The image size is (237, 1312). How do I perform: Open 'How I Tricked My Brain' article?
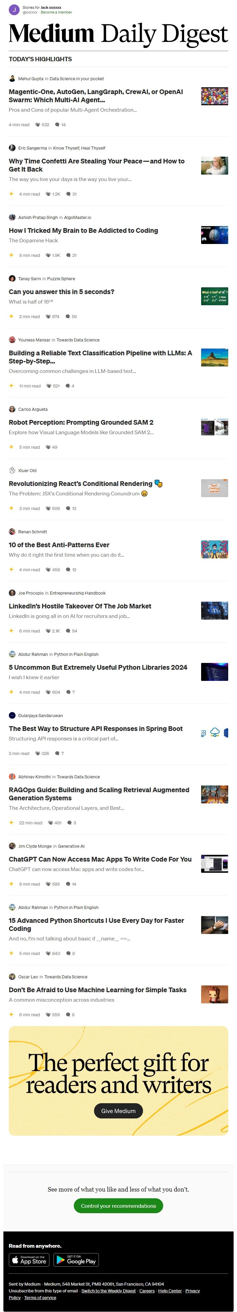[x=83, y=230]
